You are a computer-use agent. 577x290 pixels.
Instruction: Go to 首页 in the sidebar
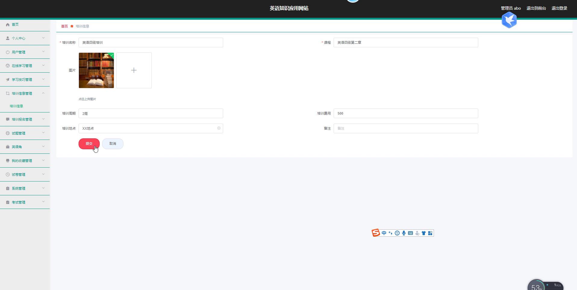(x=15, y=25)
